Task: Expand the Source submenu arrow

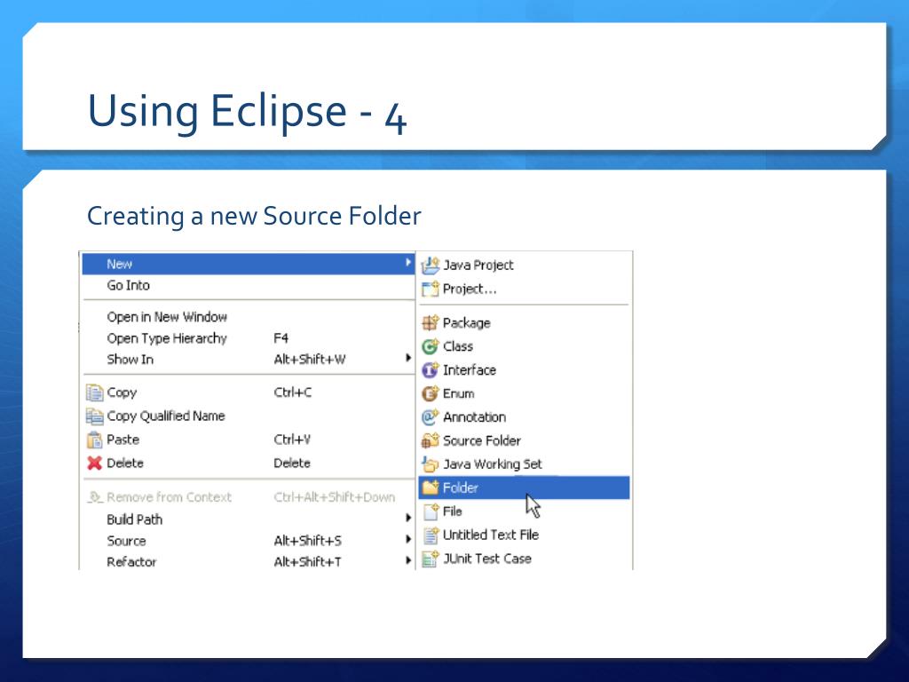Action: coord(408,539)
